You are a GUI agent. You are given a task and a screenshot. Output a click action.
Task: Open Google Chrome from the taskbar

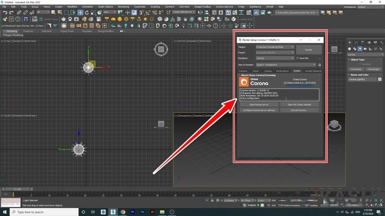123,212
